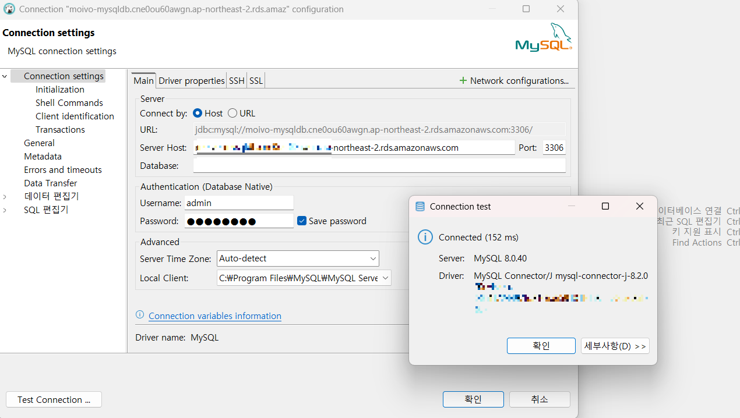Click the Test Connection button
The image size is (740, 418).
tap(54, 400)
